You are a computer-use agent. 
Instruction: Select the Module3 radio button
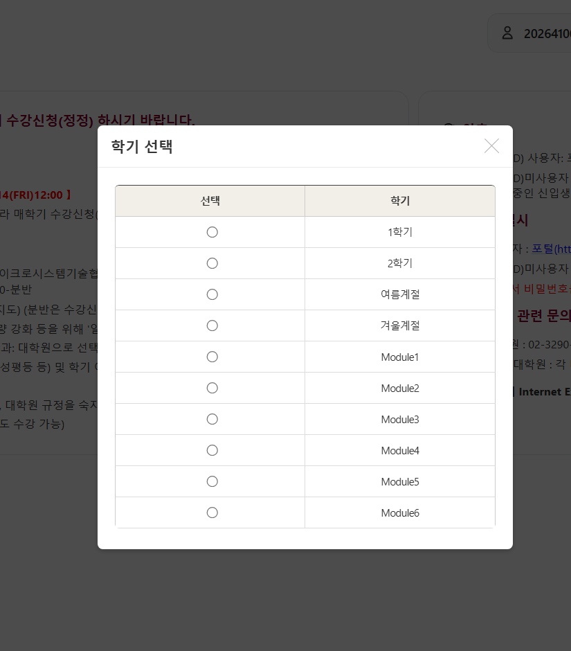[x=212, y=419]
